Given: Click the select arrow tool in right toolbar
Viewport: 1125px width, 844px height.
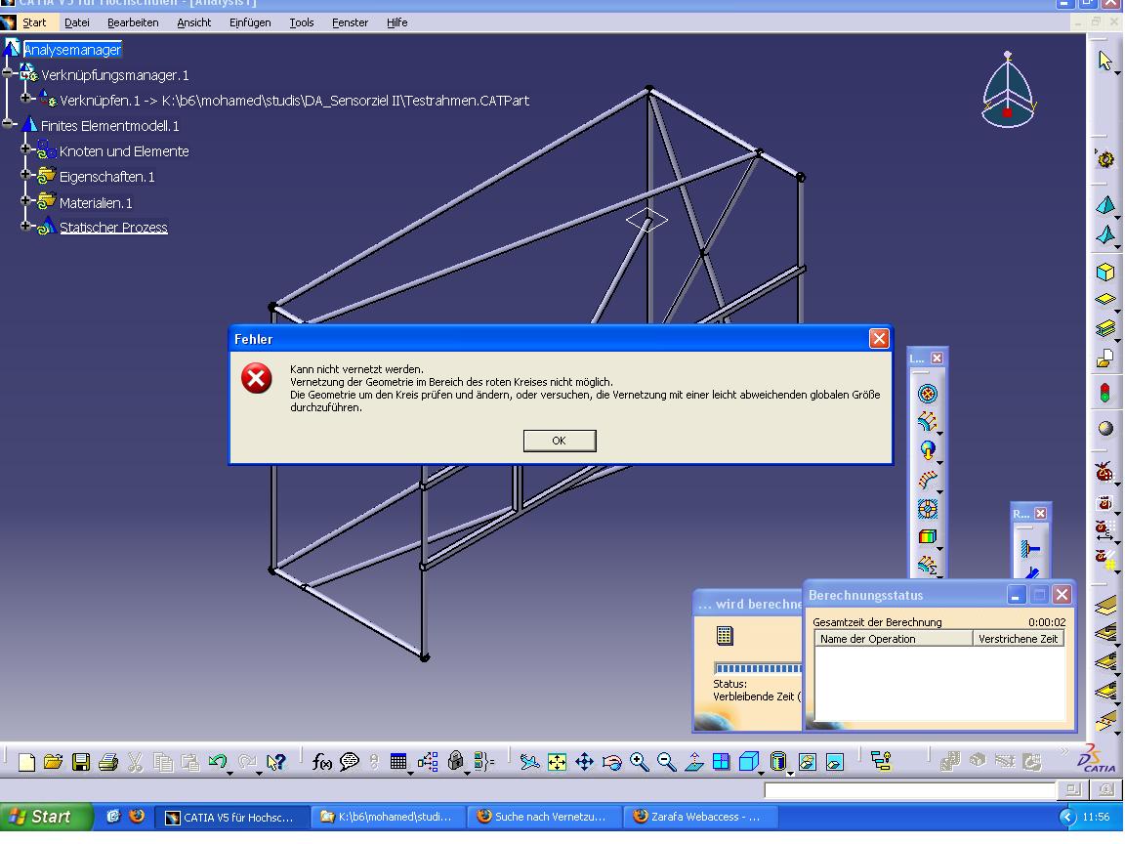Looking at the screenshot, I should coord(1104,61).
